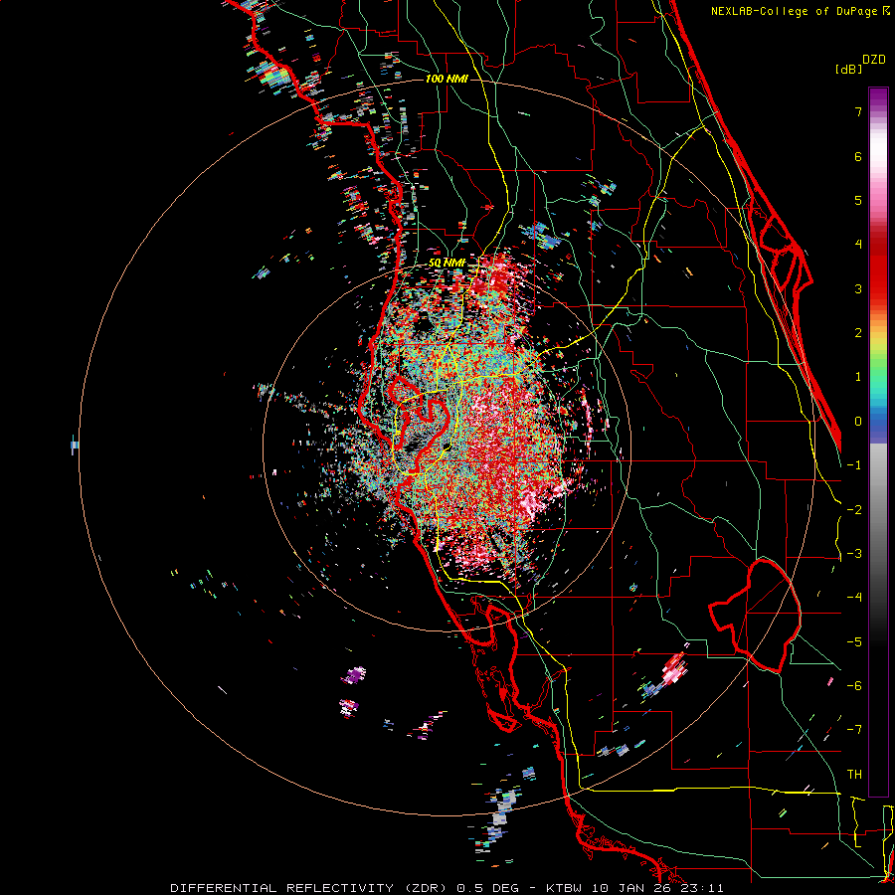
Task: Click the 100 NMI range ring label
Action: click(447, 79)
